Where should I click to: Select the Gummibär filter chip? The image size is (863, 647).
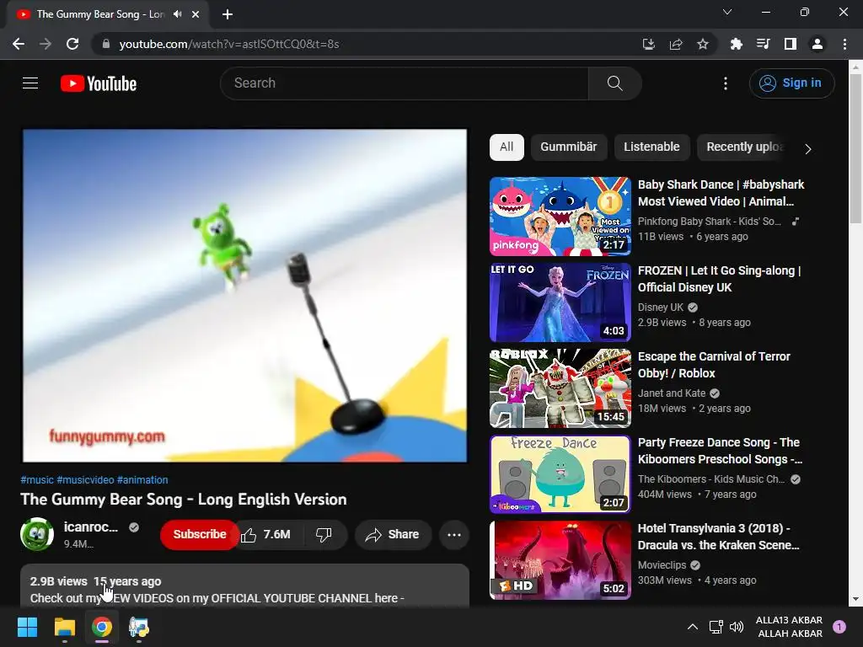pos(569,147)
